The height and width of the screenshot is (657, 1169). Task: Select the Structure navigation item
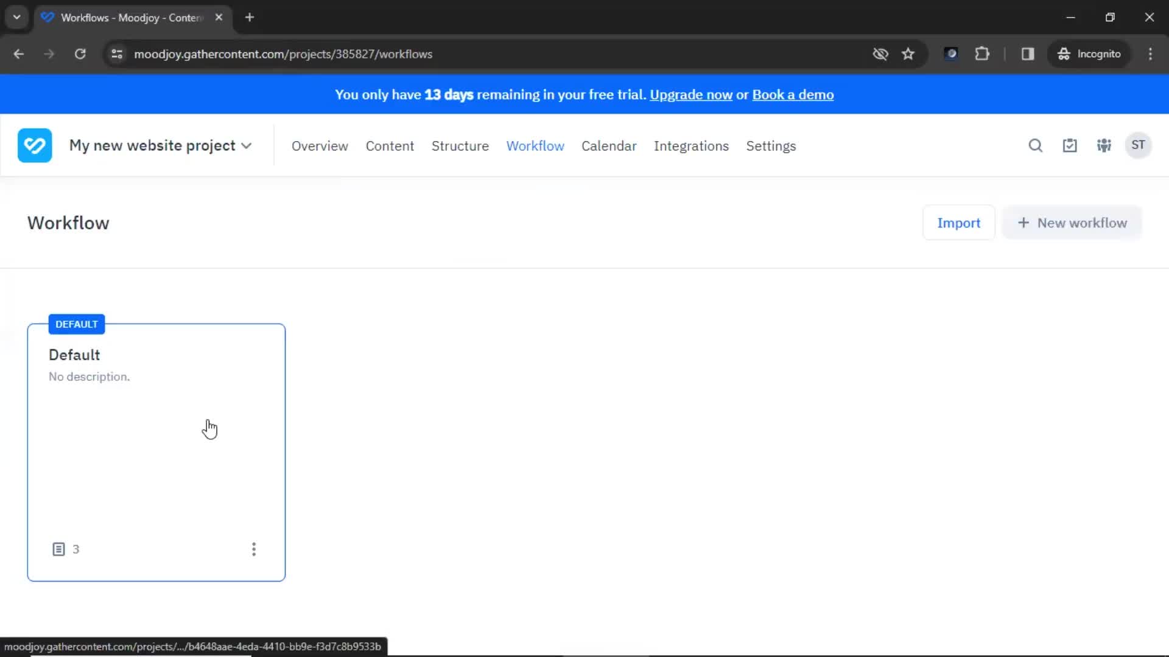[x=460, y=146]
